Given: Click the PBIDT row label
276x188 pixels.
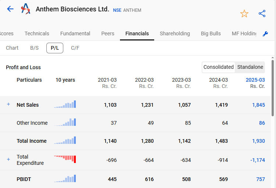Looking at the screenshot, I should click(x=24, y=179).
